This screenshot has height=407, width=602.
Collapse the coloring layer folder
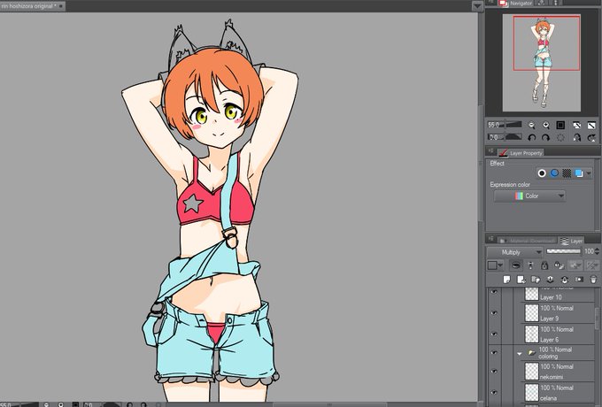[x=520, y=353]
